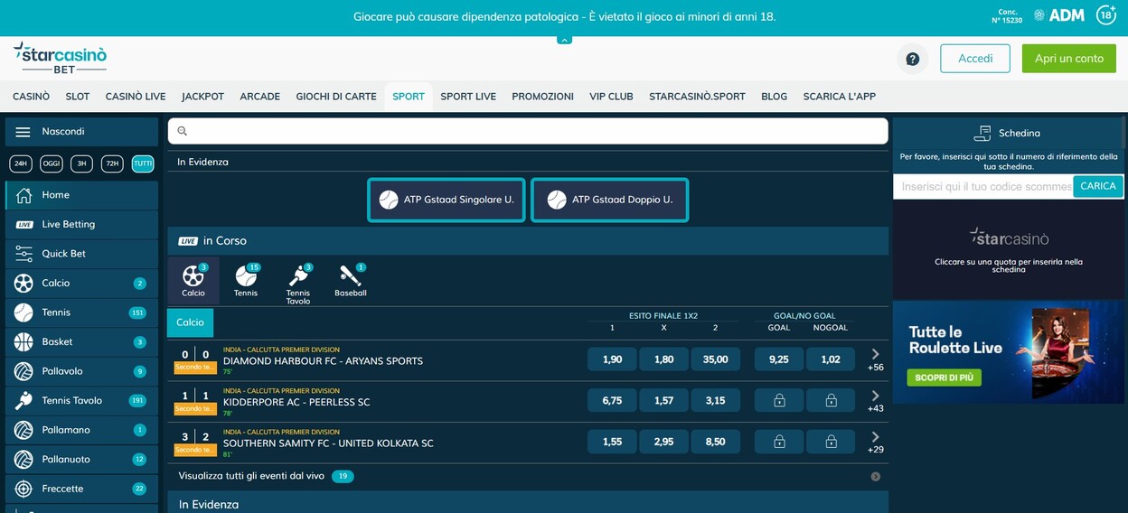Click the search magnifier icon
1128x513 pixels.
[182, 131]
